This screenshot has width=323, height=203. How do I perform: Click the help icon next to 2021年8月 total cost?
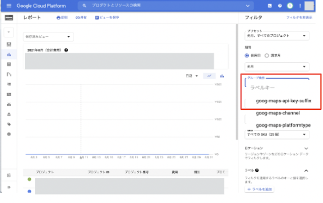pyautogui.click(x=66, y=50)
